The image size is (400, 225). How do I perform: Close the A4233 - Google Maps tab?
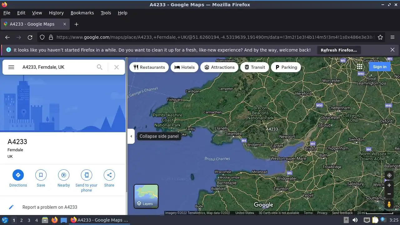65,24
